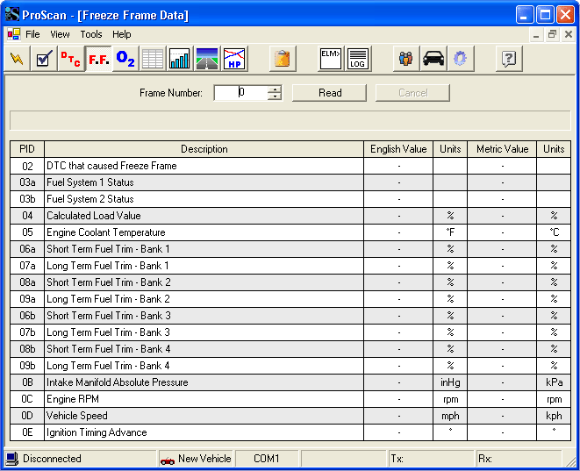Select Short Term Fuel Trim - Bank 1
580x471 pixels.
point(290,249)
